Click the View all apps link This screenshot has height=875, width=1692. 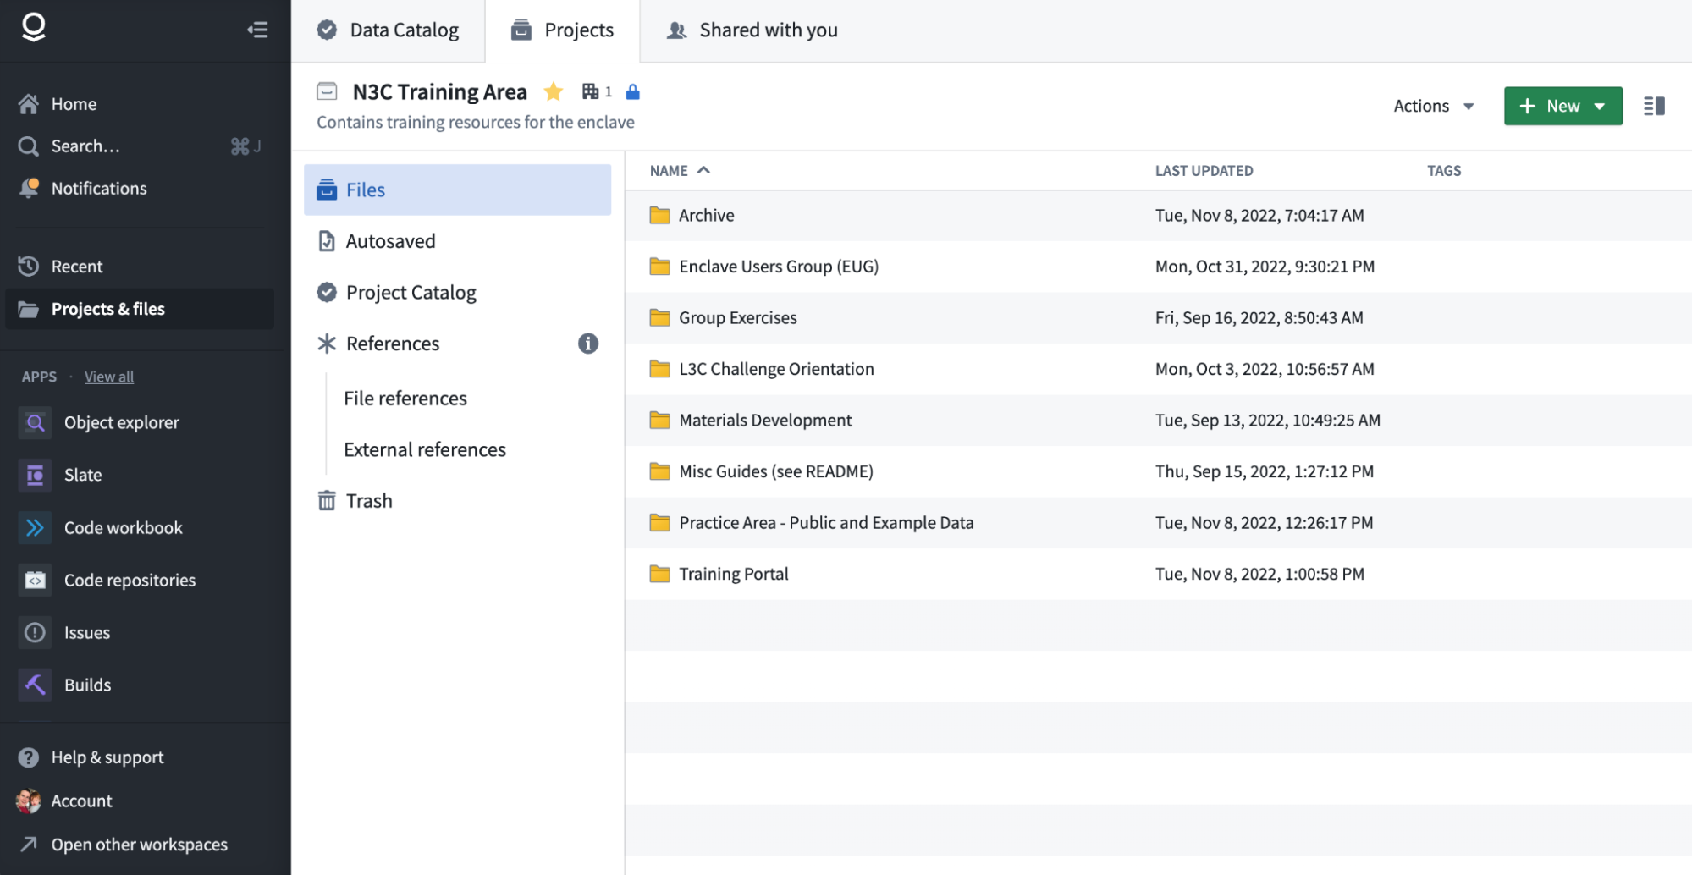coord(109,377)
